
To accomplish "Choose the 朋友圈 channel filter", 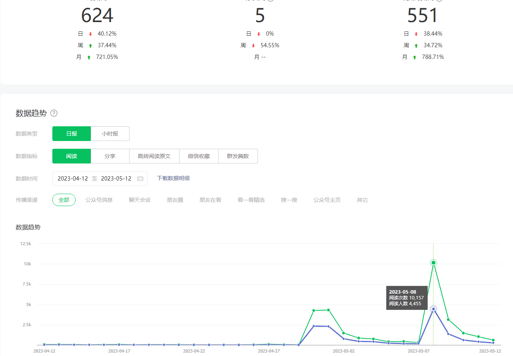I will click(x=175, y=200).
